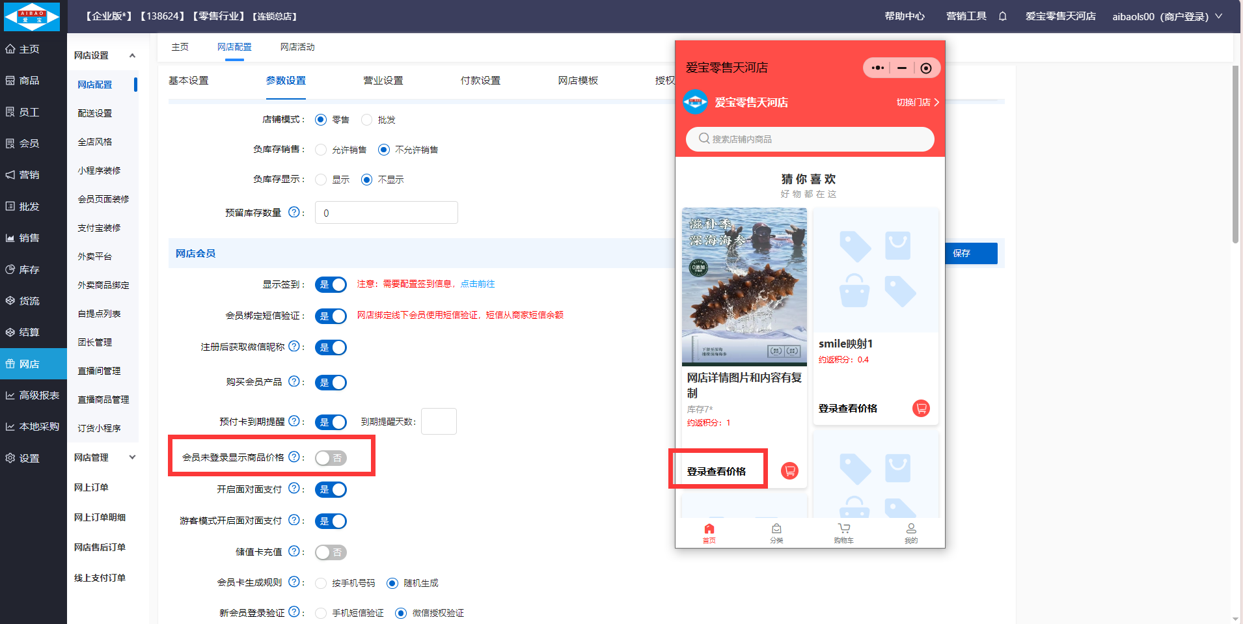Screen dimensions: 1243x624
Task: Open 我的 profile icon in preview
Action: [910, 532]
